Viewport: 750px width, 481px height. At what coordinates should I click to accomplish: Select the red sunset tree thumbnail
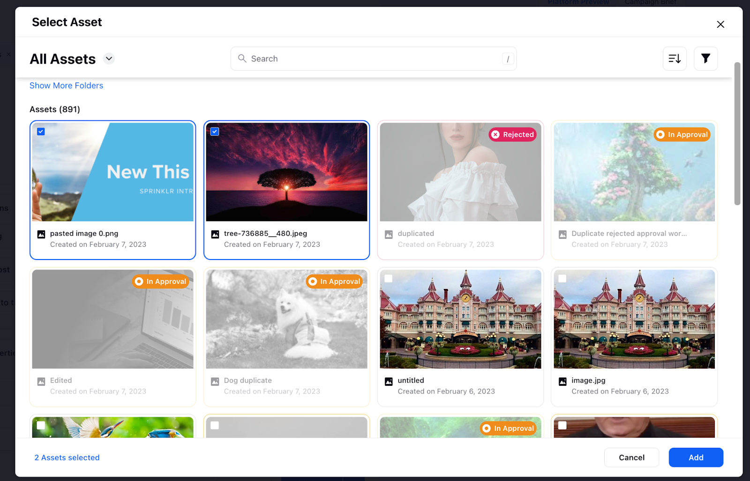pyautogui.click(x=287, y=172)
